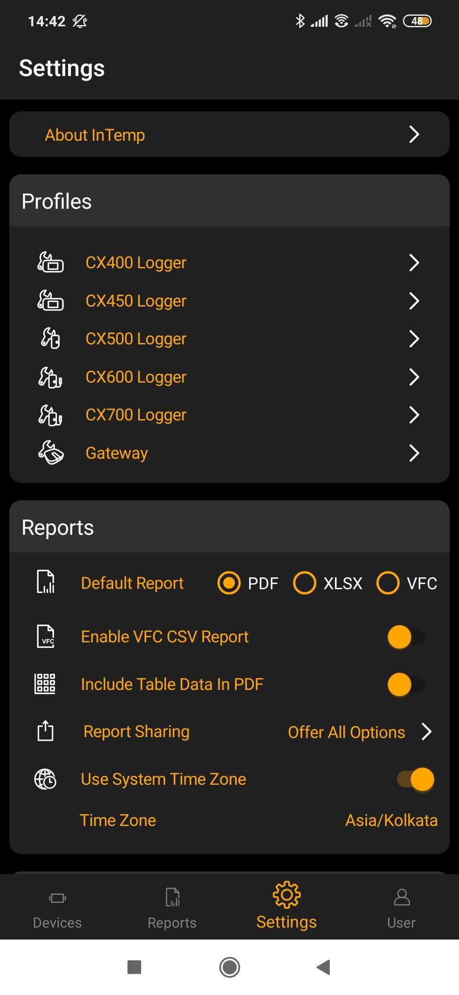Select VFC as default report format
This screenshot has height=995, width=459.
(388, 583)
